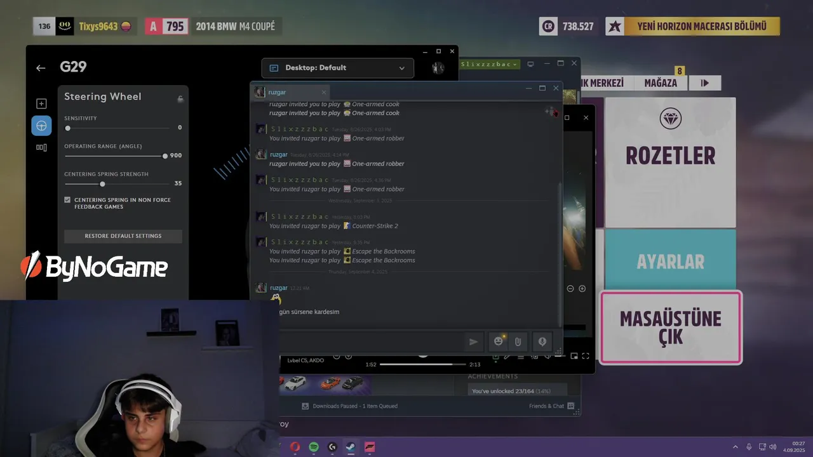Open the Slixzzzbac account dropdown in Steam
Viewport: 813px width, 457px height.
coord(490,64)
